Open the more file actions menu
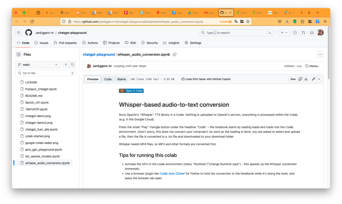The image size is (342, 204). click(x=320, y=54)
